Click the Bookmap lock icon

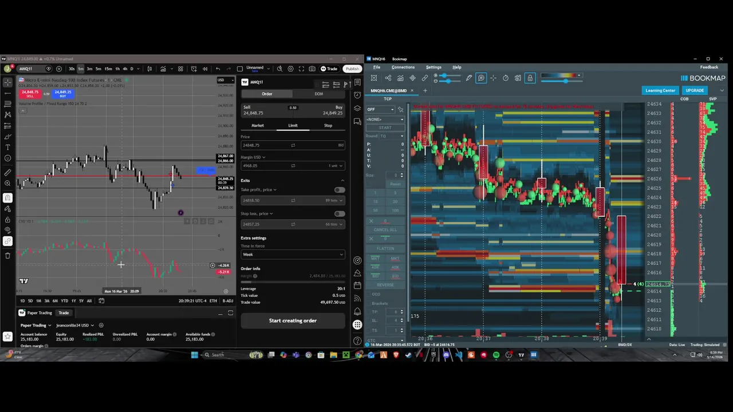[530, 78]
